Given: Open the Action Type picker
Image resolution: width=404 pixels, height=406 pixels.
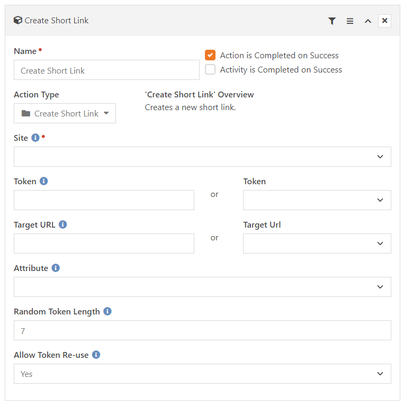Looking at the screenshot, I should (x=65, y=113).
